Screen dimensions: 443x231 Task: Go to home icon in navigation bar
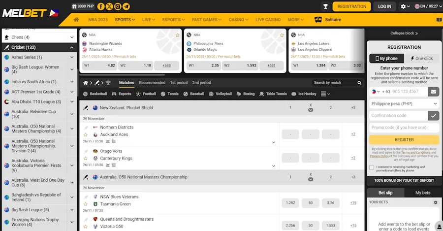click(x=76, y=20)
